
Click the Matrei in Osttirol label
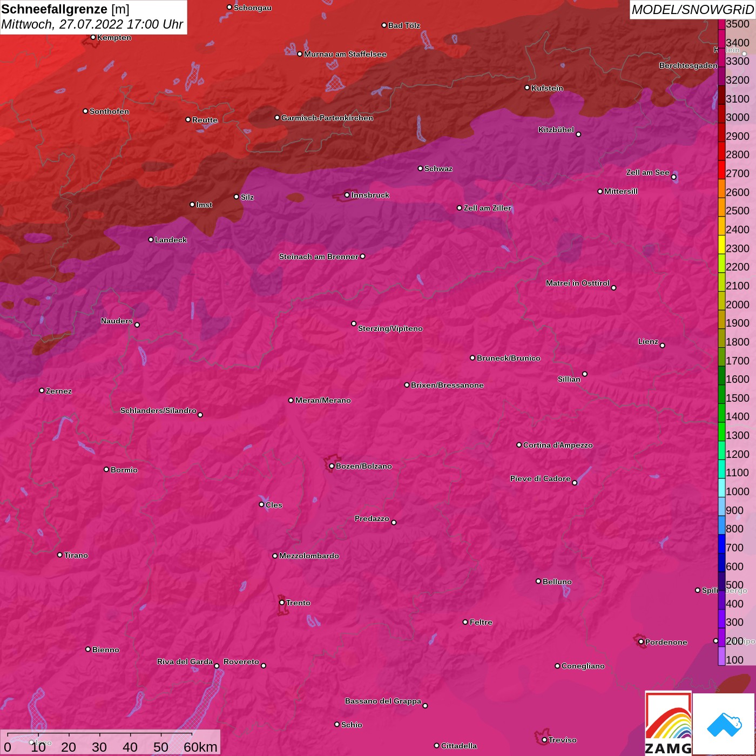click(x=578, y=283)
